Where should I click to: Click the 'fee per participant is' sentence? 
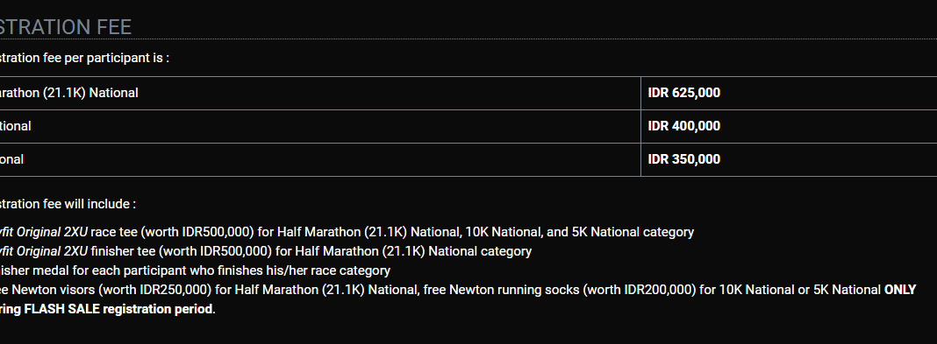pyautogui.click(x=84, y=59)
